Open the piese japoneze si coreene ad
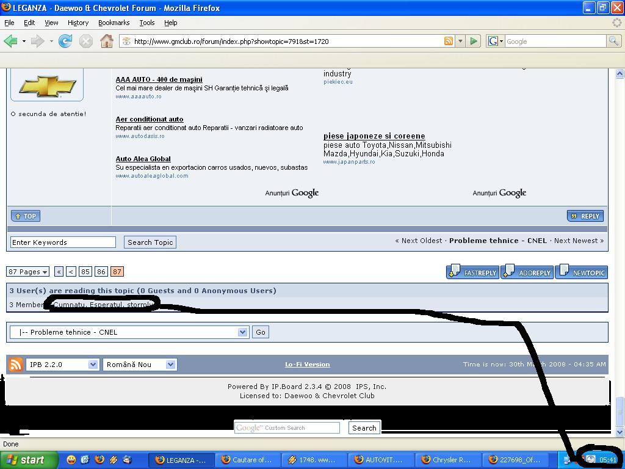Screen dimensions: 625x469 [x=374, y=136]
